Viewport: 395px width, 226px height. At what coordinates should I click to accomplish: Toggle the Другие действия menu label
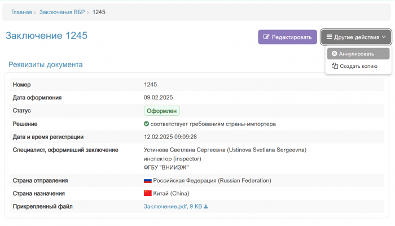pyautogui.click(x=356, y=37)
